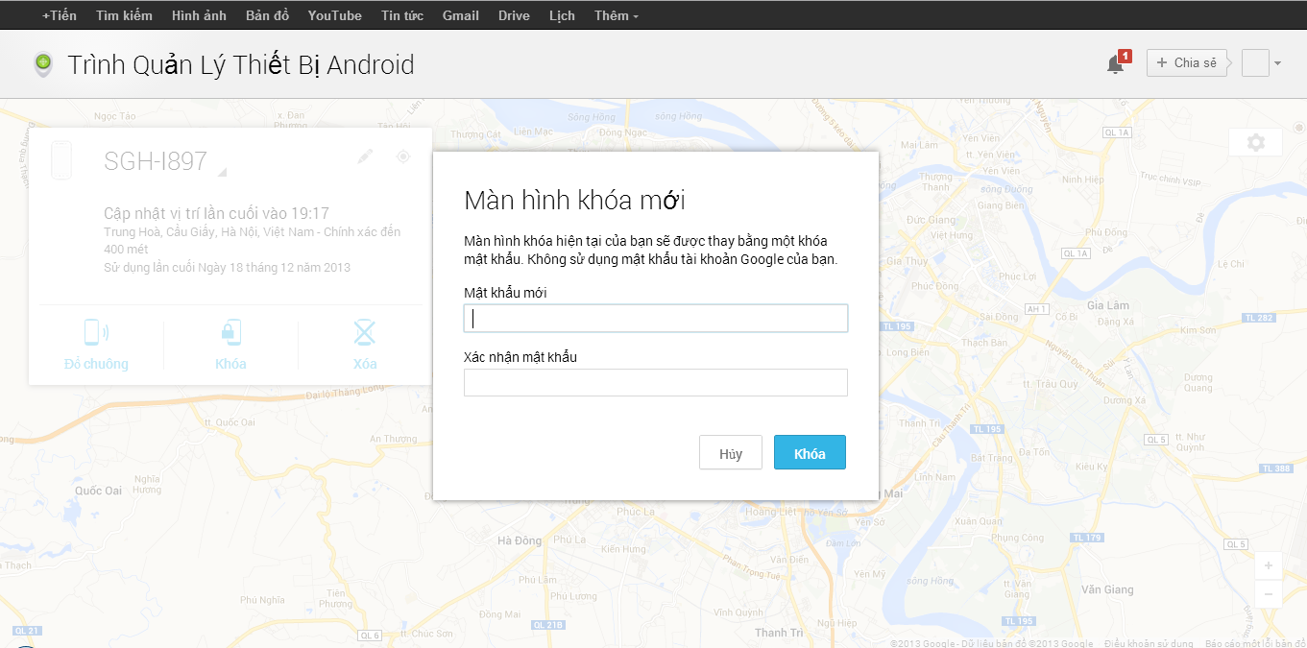Open the Thêm dropdown menu
This screenshot has width=1307, height=648.
click(x=613, y=14)
